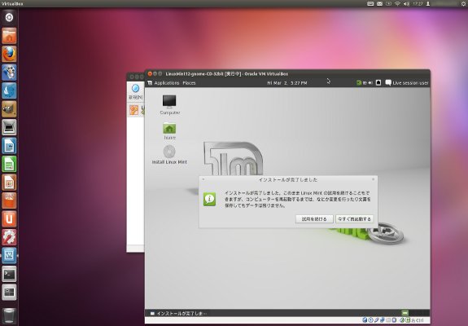Click the Mint panel date and time
468x326 pixels.
[287, 83]
